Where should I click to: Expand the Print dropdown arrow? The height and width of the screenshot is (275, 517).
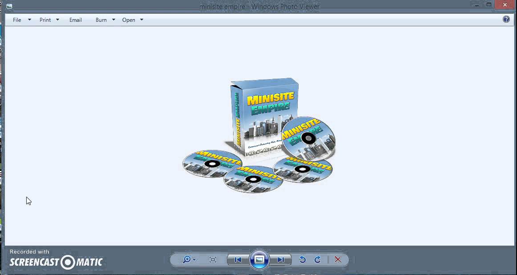pyautogui.click(x=57, y=20)
